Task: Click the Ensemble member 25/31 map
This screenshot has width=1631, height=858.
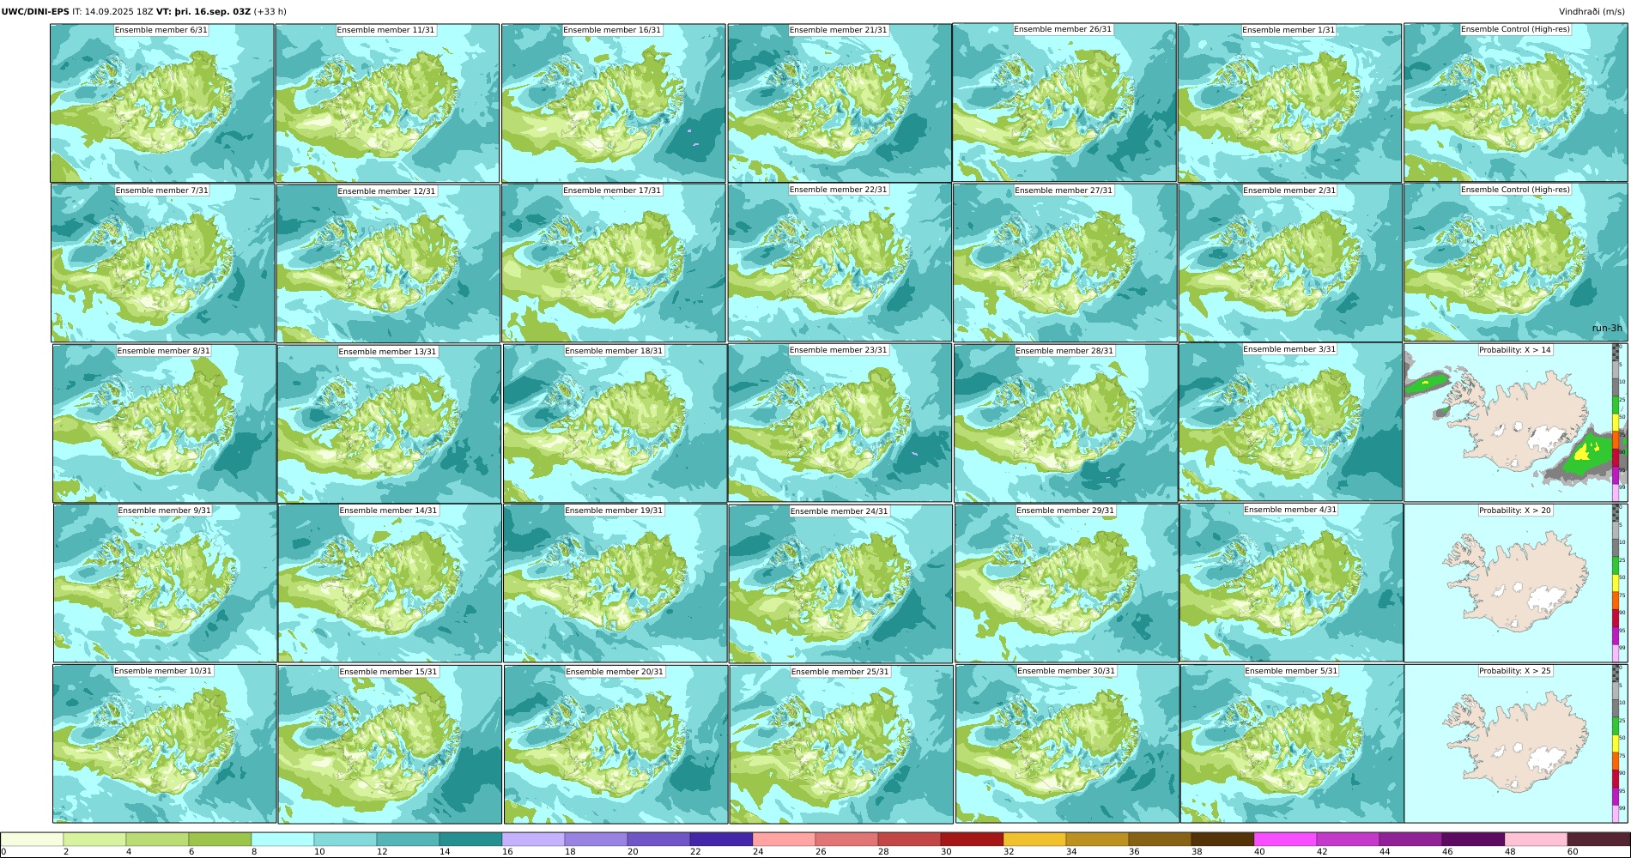Action: click(841, 745)
